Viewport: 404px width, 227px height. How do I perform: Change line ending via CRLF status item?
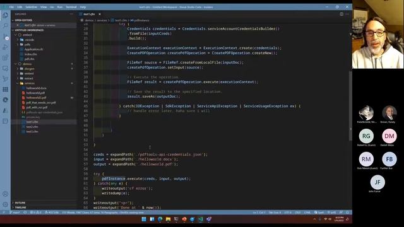click(297, 212)
